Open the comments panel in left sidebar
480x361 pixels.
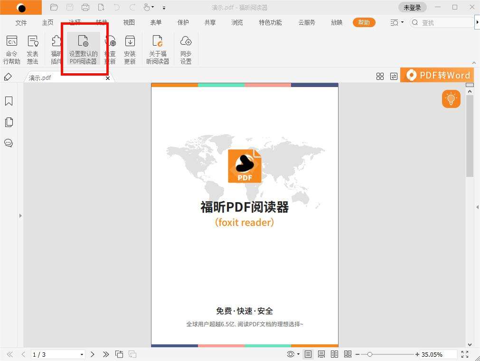coord(9,143)
